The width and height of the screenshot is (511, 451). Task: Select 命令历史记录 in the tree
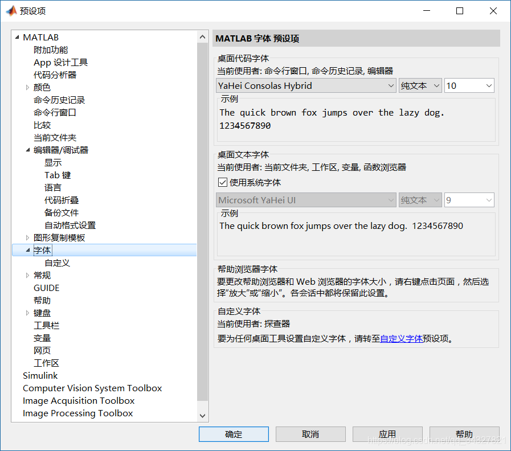(59, 100)
